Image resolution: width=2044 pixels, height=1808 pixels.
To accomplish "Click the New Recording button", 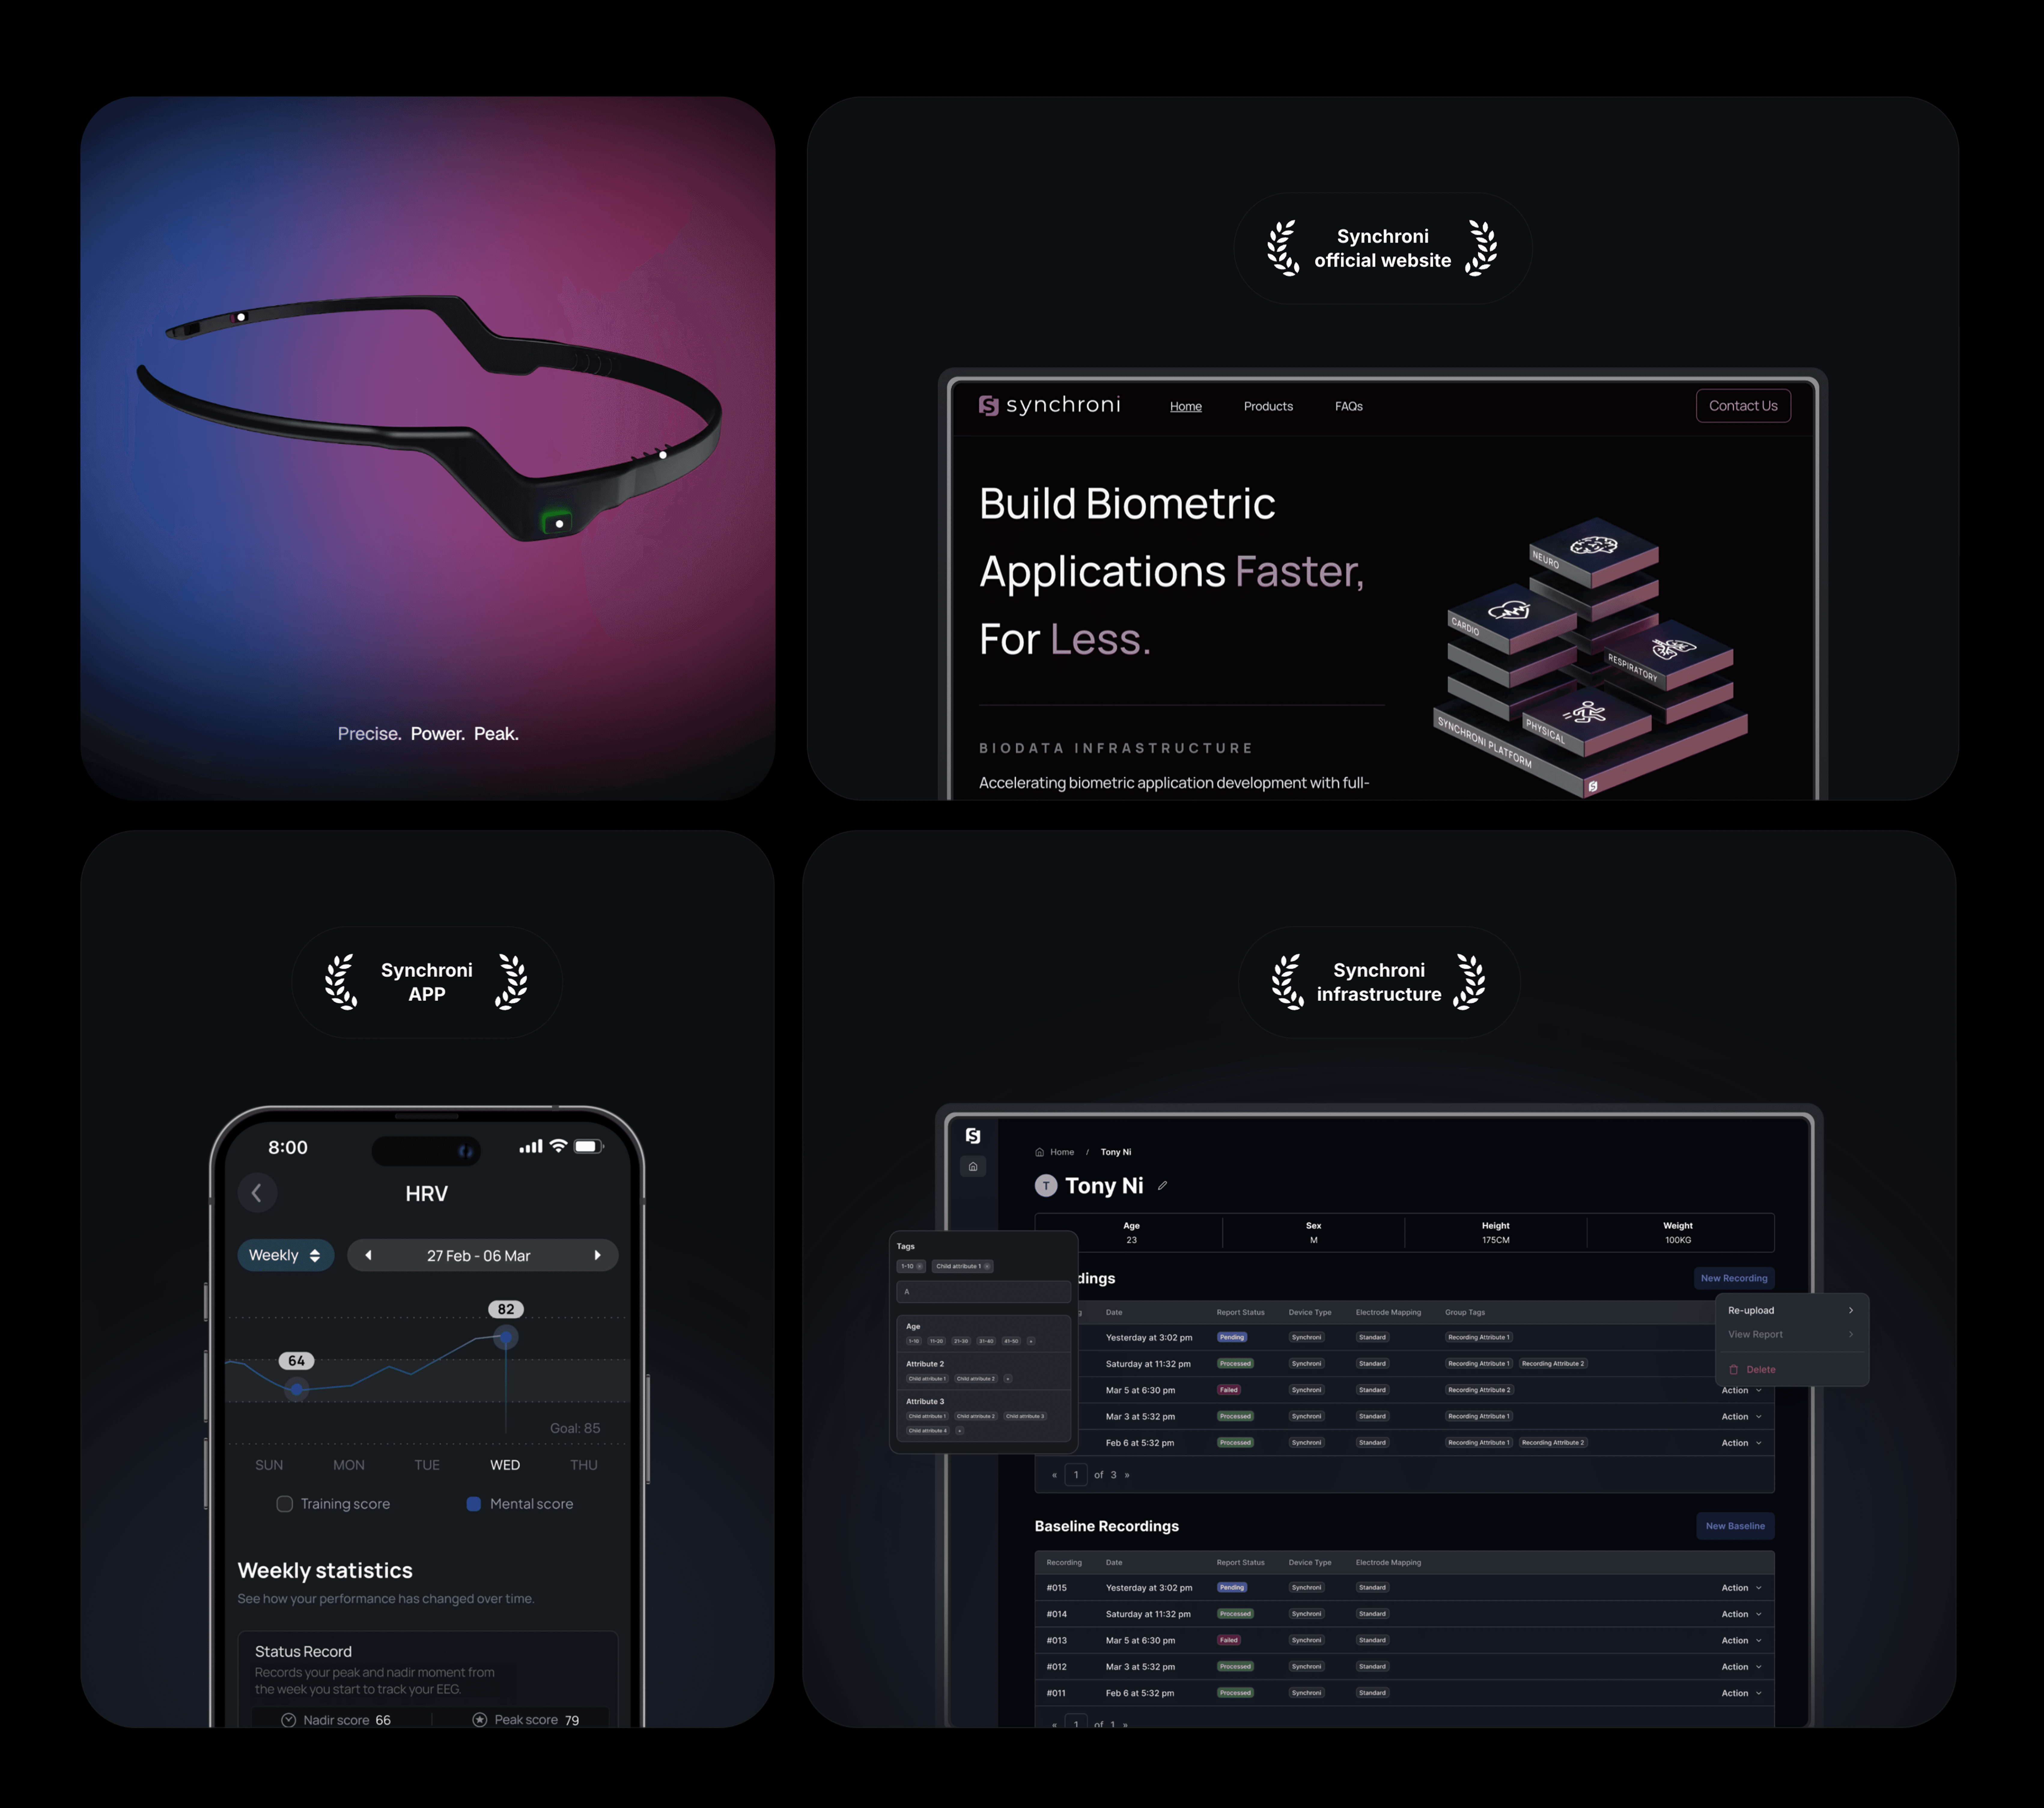I will (1734, 1278).
